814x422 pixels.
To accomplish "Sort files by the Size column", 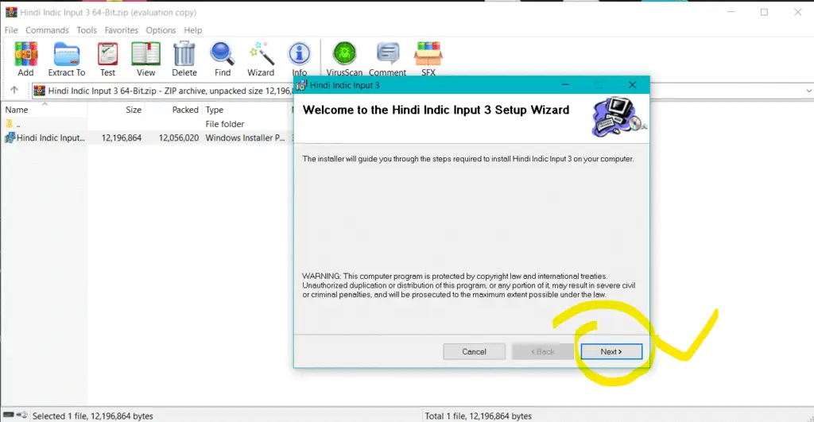I will (133, 110).
